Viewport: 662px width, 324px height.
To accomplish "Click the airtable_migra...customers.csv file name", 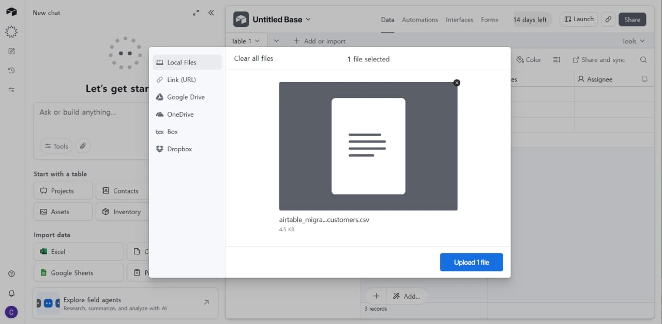I will coord(324,220).
